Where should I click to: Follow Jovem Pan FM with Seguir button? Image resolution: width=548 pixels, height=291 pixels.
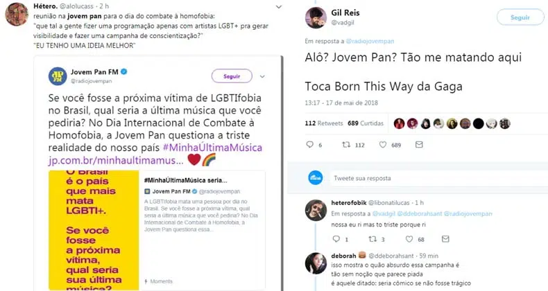click(x=232, y=76)
